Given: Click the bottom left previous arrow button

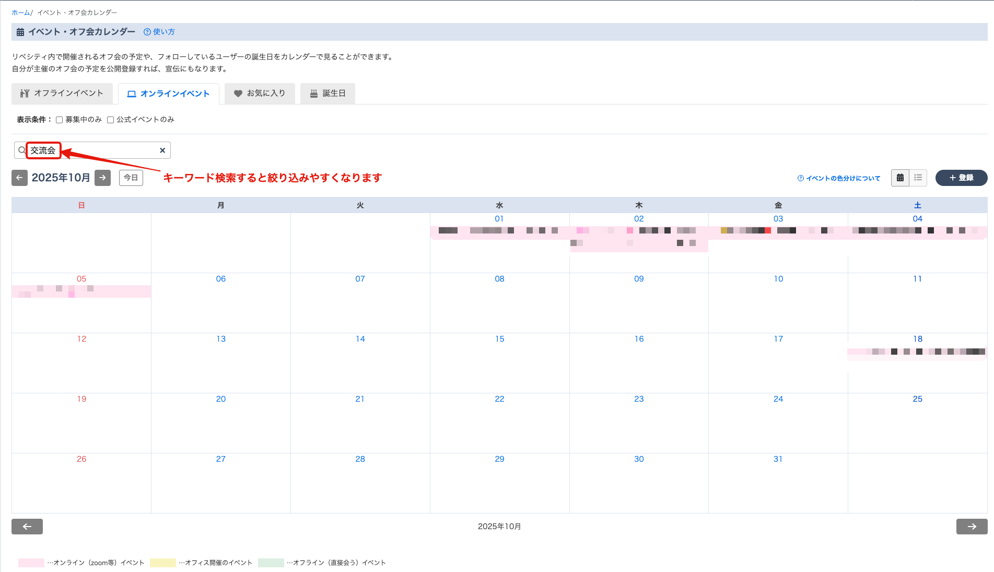Looking at the screenshot, I should point(27,527).
